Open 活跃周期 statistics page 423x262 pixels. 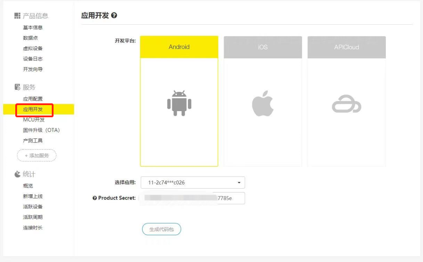coord(33,217)
